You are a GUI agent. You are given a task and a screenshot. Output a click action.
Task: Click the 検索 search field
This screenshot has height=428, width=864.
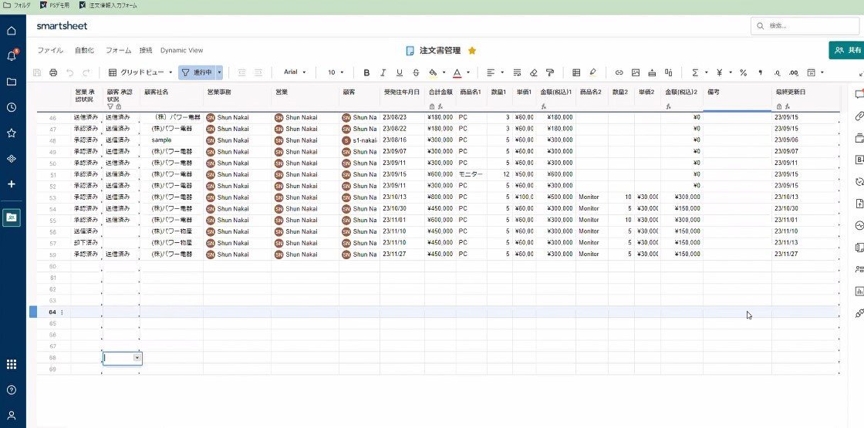coord(805,26)
